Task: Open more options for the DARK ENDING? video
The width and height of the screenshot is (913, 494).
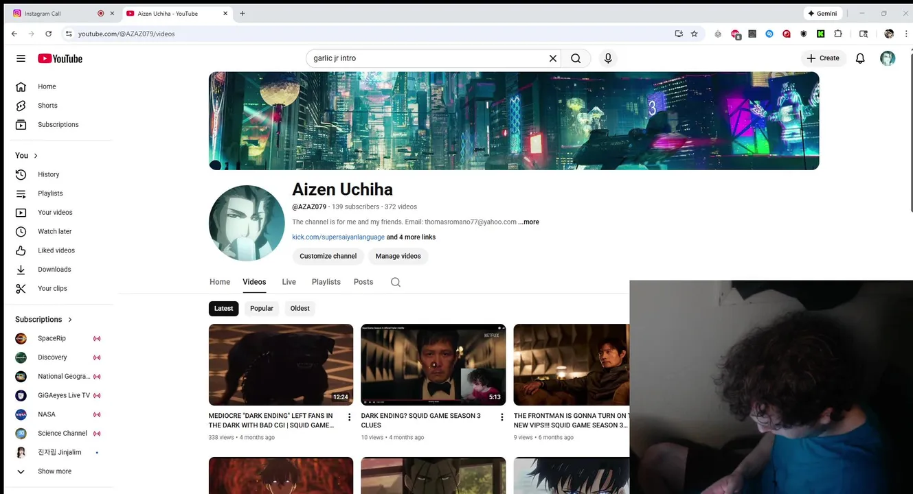Action: [x=501, y=417]
